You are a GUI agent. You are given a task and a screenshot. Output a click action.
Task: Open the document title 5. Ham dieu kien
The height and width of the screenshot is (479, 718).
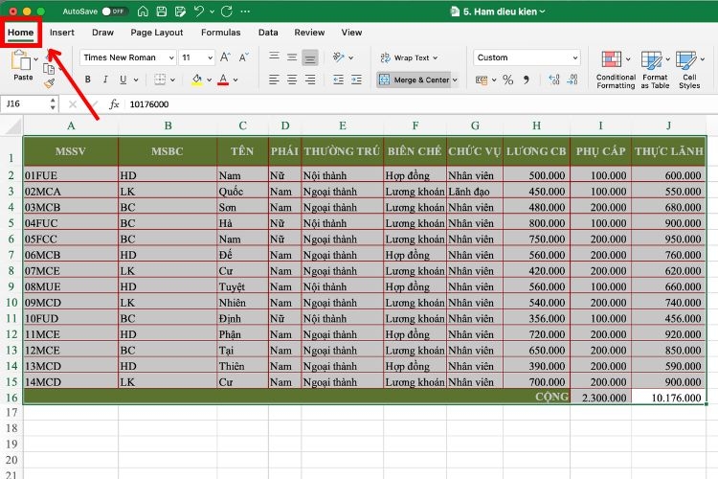point(499,11)
